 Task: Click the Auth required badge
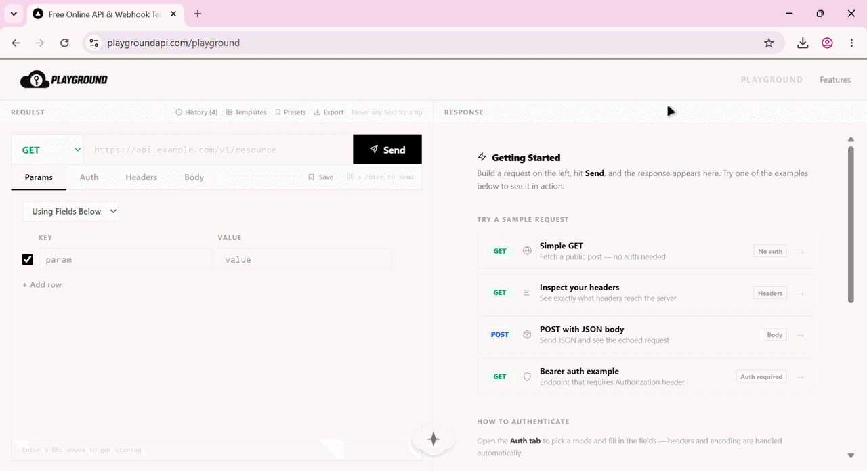[761, 377]
